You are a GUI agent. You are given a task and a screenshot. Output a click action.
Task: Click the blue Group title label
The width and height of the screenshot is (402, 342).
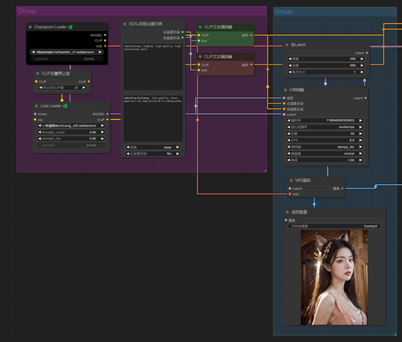[284, 11]
